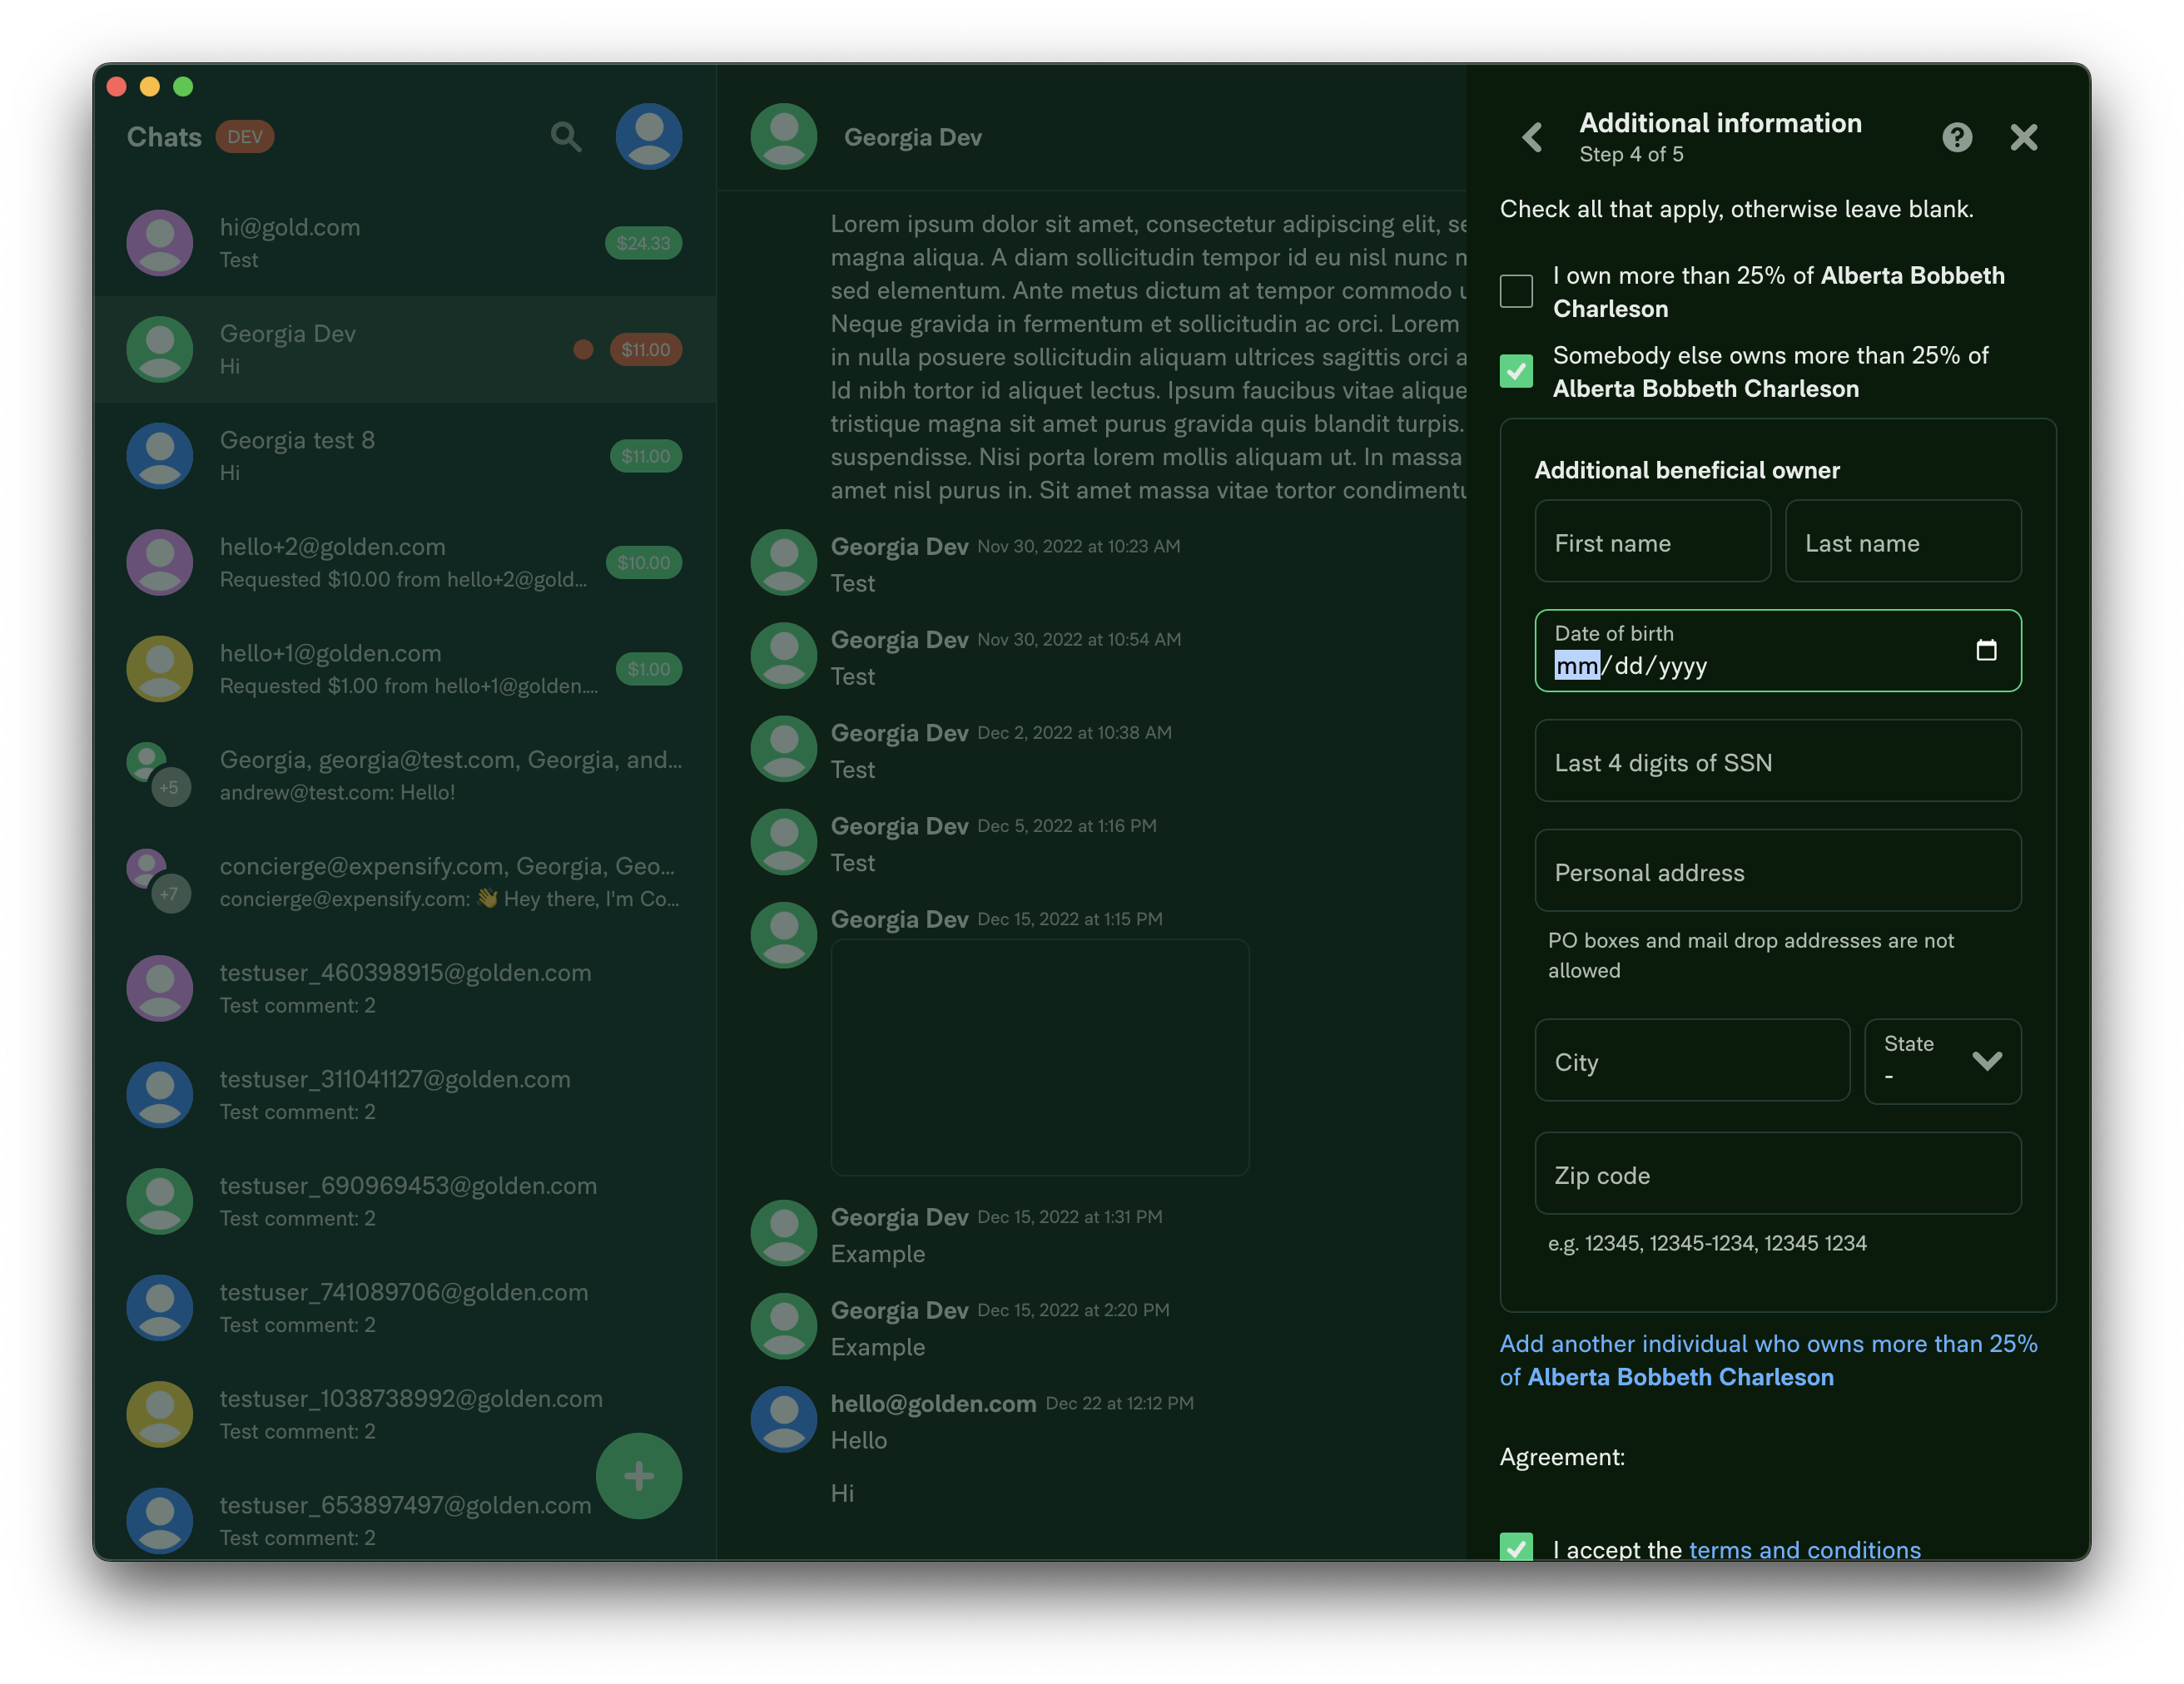Image resolution: width=2184 pixels, height=1684 pixels.
Task: Click the Georgia test 8 avatar
Action: coord(160,456)
